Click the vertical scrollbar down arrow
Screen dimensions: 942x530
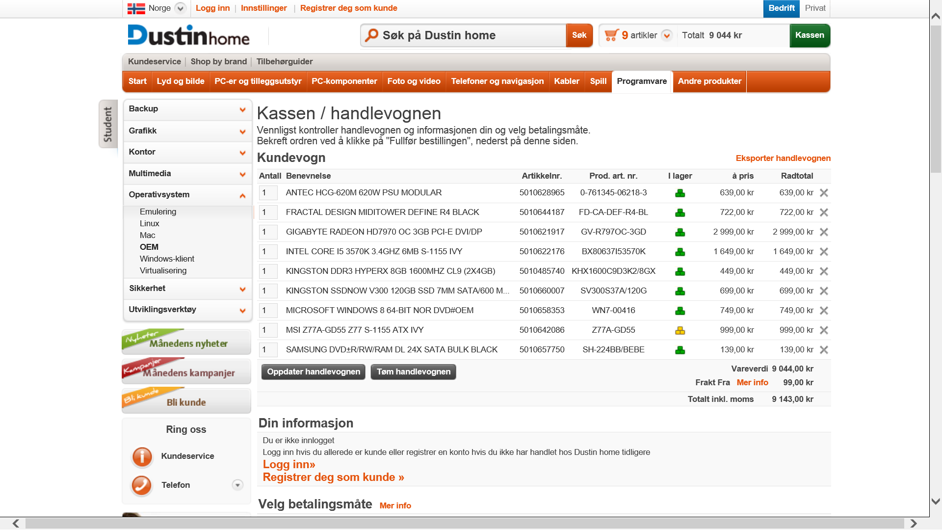coord(936,502)
